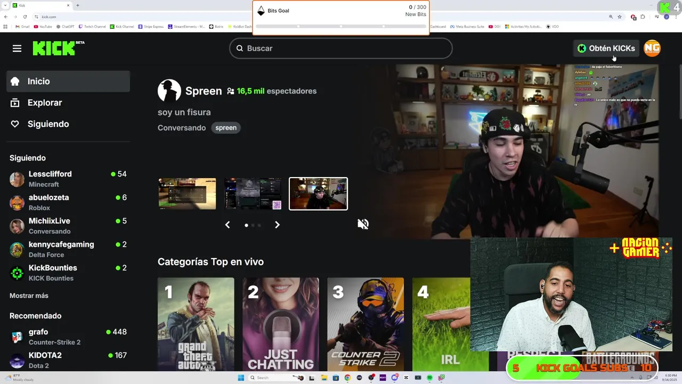Click the Bits Goal progress bar

[341, 26]
